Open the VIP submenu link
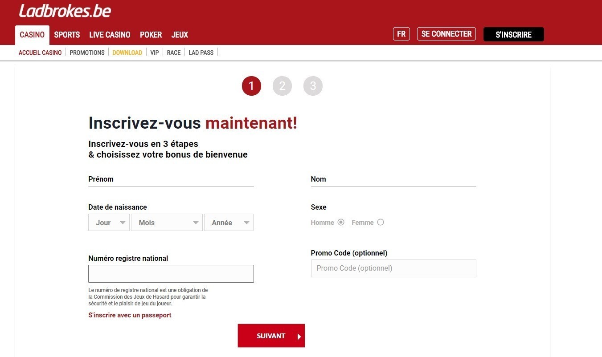Screen dimensions: 602x357 155,53
